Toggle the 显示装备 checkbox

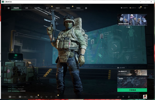pyautogui.click(x=118, y=68)
